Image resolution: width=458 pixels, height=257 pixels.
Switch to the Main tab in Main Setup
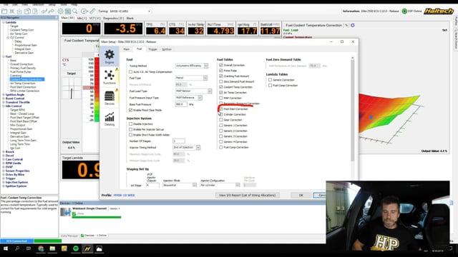pyautogui.click(x=126, y=49)
